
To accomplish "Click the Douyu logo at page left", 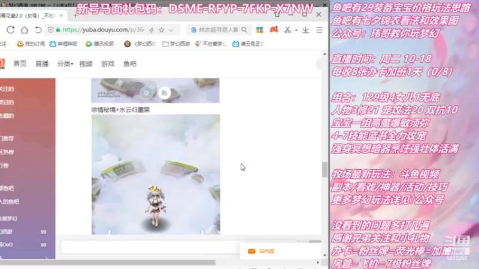I will (x=2, y=64).
